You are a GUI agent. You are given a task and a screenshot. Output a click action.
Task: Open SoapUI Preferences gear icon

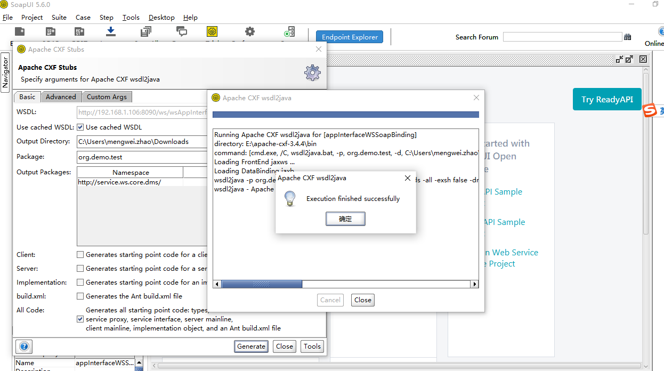pyautogui.click(x=249, y=31)
